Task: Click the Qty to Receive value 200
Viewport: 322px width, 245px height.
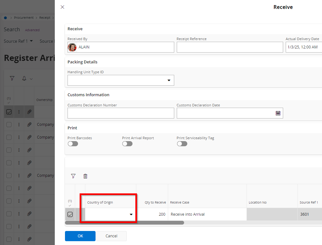Action: (162, 214)
